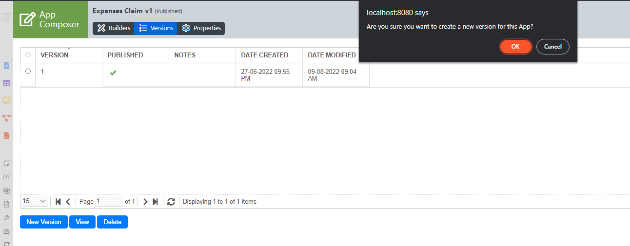
Task: Open the {x} variables icon in sidebar
Action: pyautogui.click(x=7, y=176)
